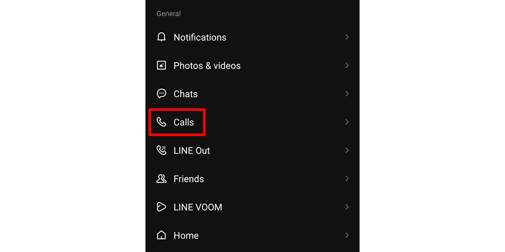Tap the LINE VOOM play icon
505x252 pixels.
click(162, 207)
